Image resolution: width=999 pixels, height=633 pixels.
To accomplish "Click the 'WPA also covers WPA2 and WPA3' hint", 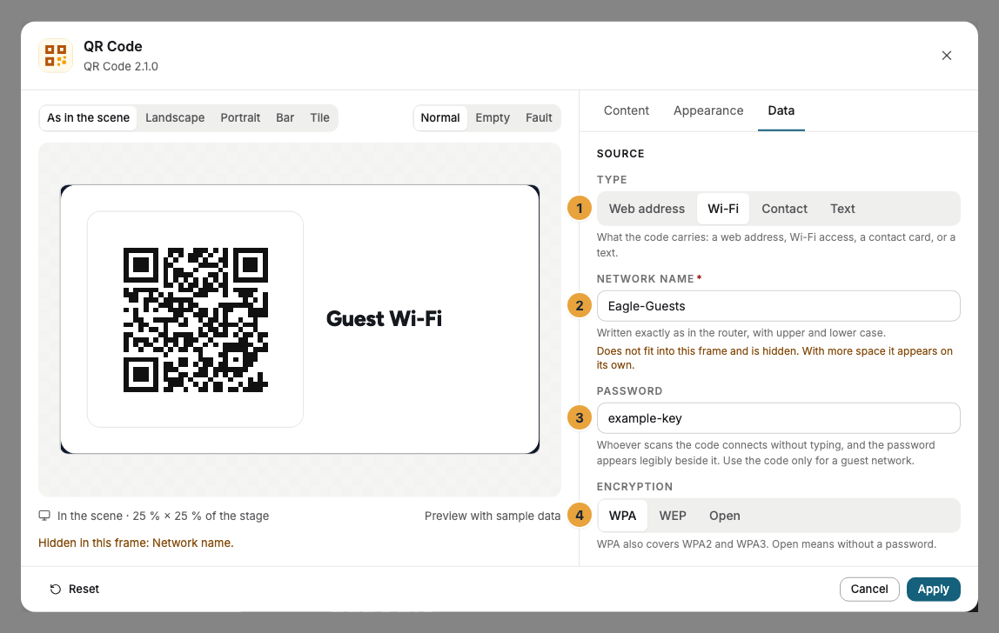I will [x=767, y=544].
